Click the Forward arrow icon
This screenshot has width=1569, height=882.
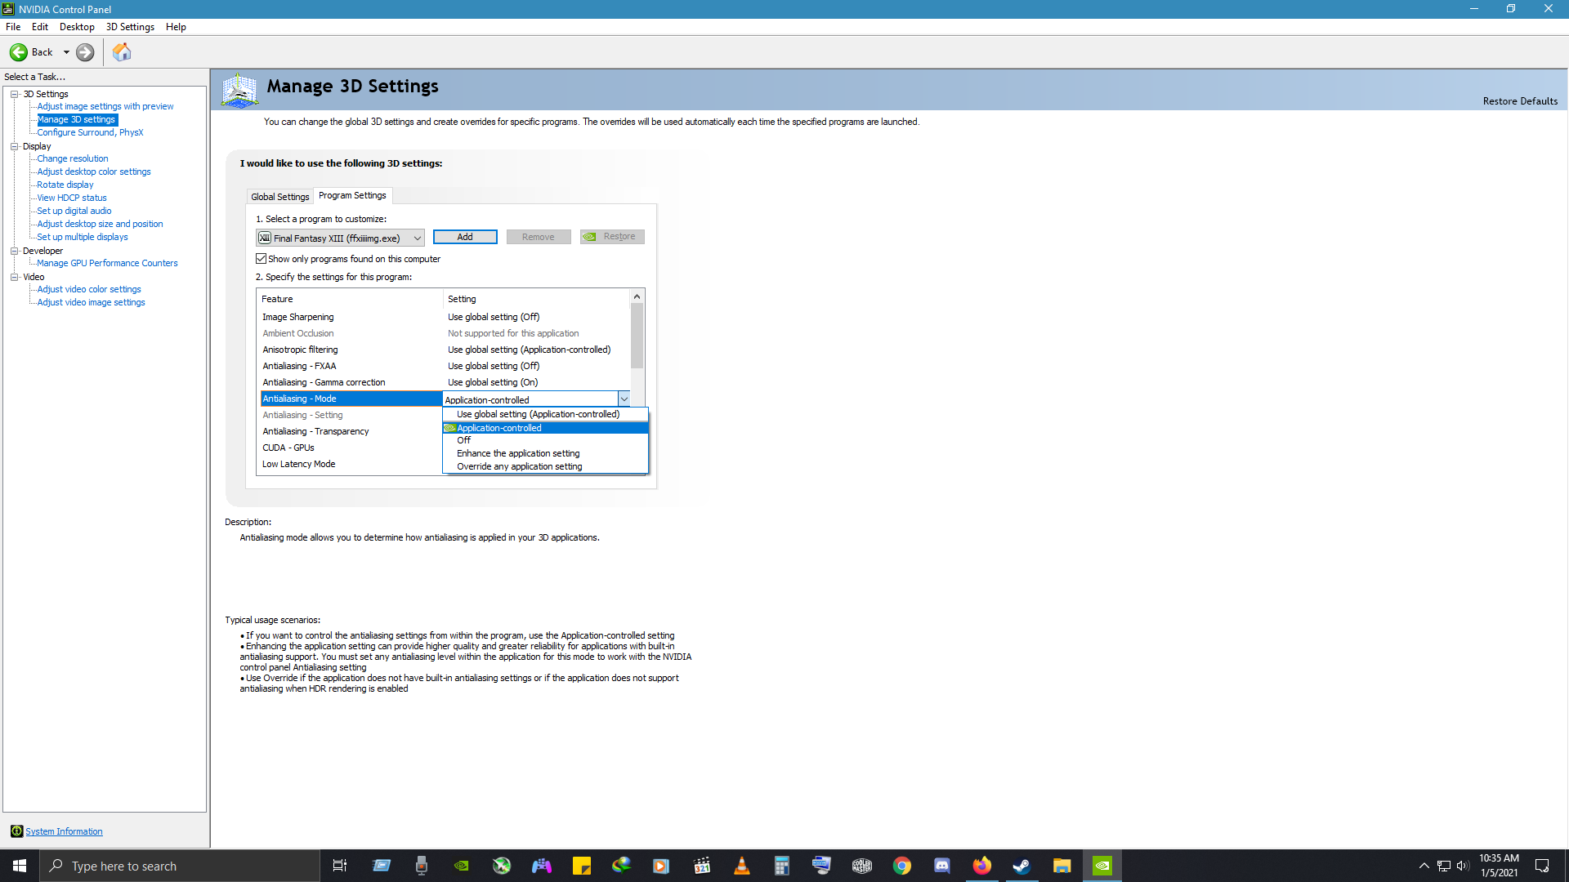tap(85, 52)
